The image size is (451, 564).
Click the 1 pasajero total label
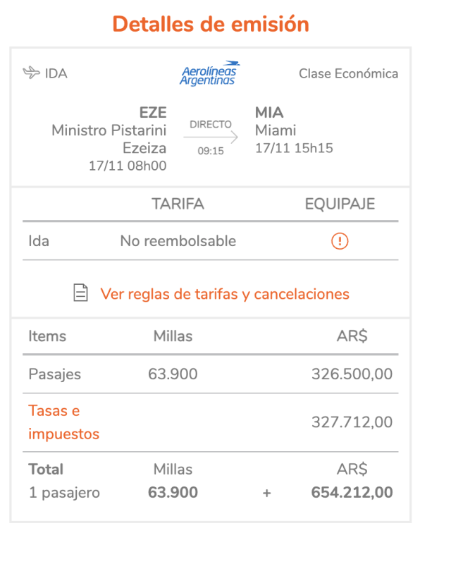64,493
